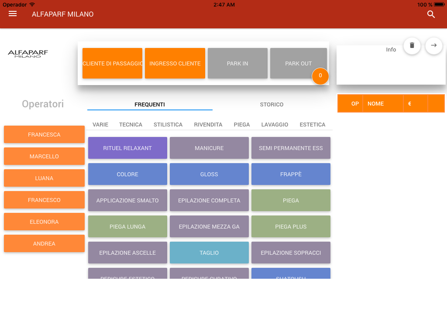The width and height of the screenshot is (447, 335).
Task: Add GLOSS service
Action: pos(209,174)
